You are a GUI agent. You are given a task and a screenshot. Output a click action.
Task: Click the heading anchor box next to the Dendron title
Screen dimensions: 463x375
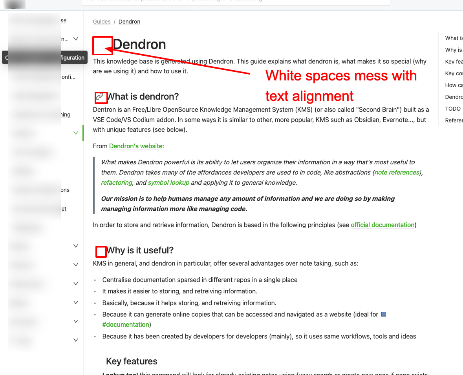102,46
